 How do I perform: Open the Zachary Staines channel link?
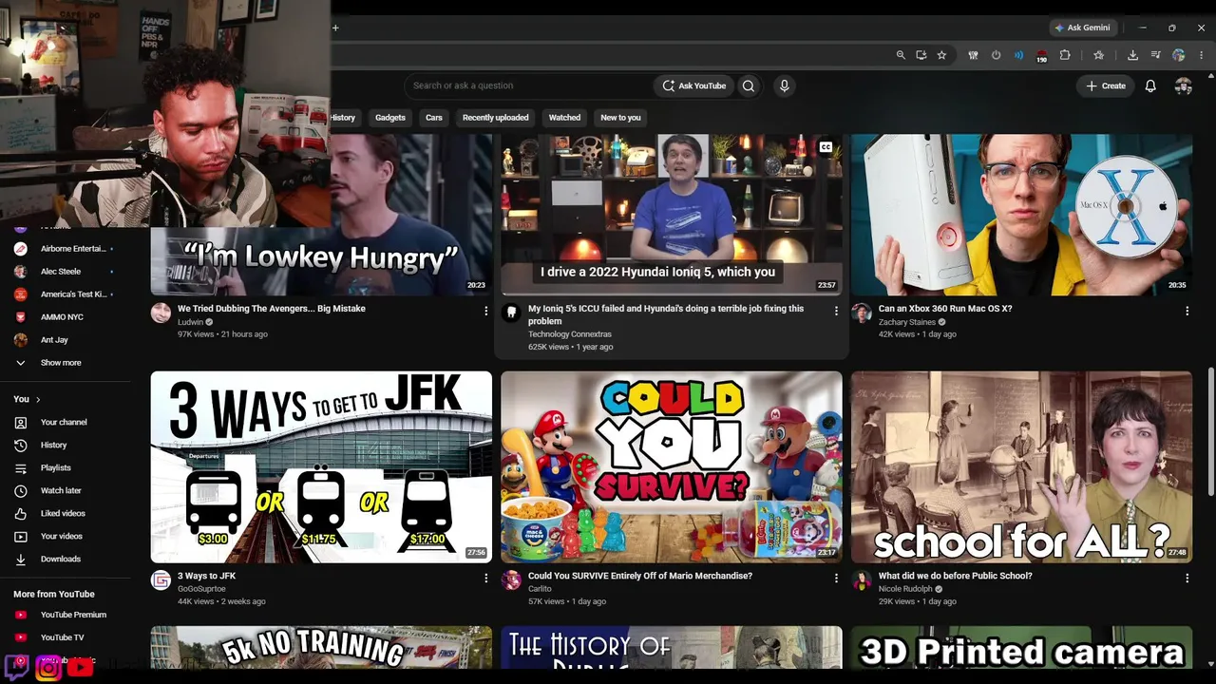pyautogui.click(x=907, y=322)
